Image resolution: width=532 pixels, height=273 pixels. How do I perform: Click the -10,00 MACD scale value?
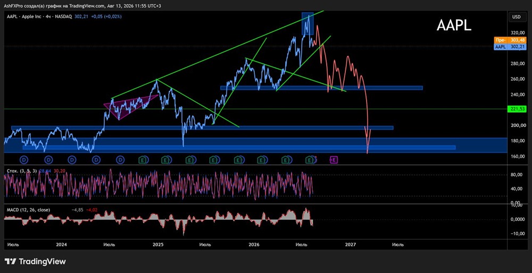[518, 234]
